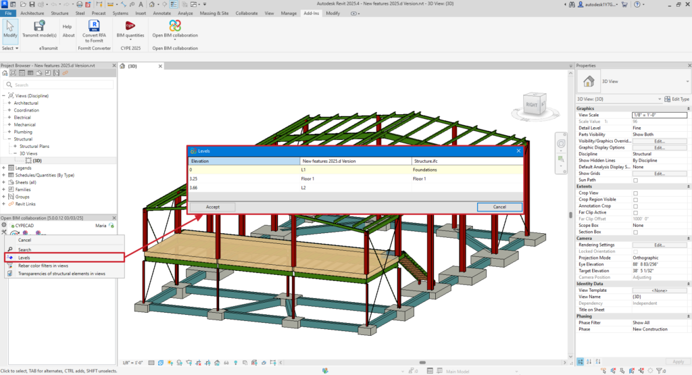Click the Transmit model(s) icon
The image size is (692, 375).
tap(39, 26)
